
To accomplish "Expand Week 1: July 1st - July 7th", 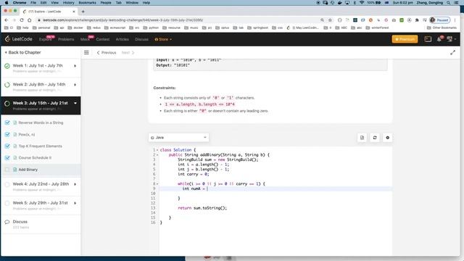I will click(75, 66).
